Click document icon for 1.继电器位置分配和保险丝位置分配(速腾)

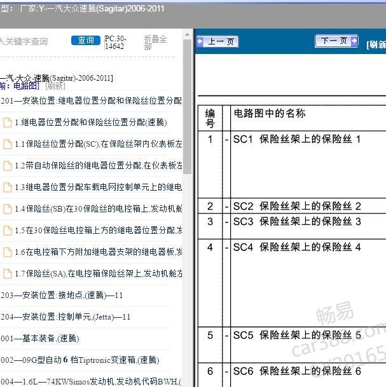pyautogui.click(x=8, y=123)
